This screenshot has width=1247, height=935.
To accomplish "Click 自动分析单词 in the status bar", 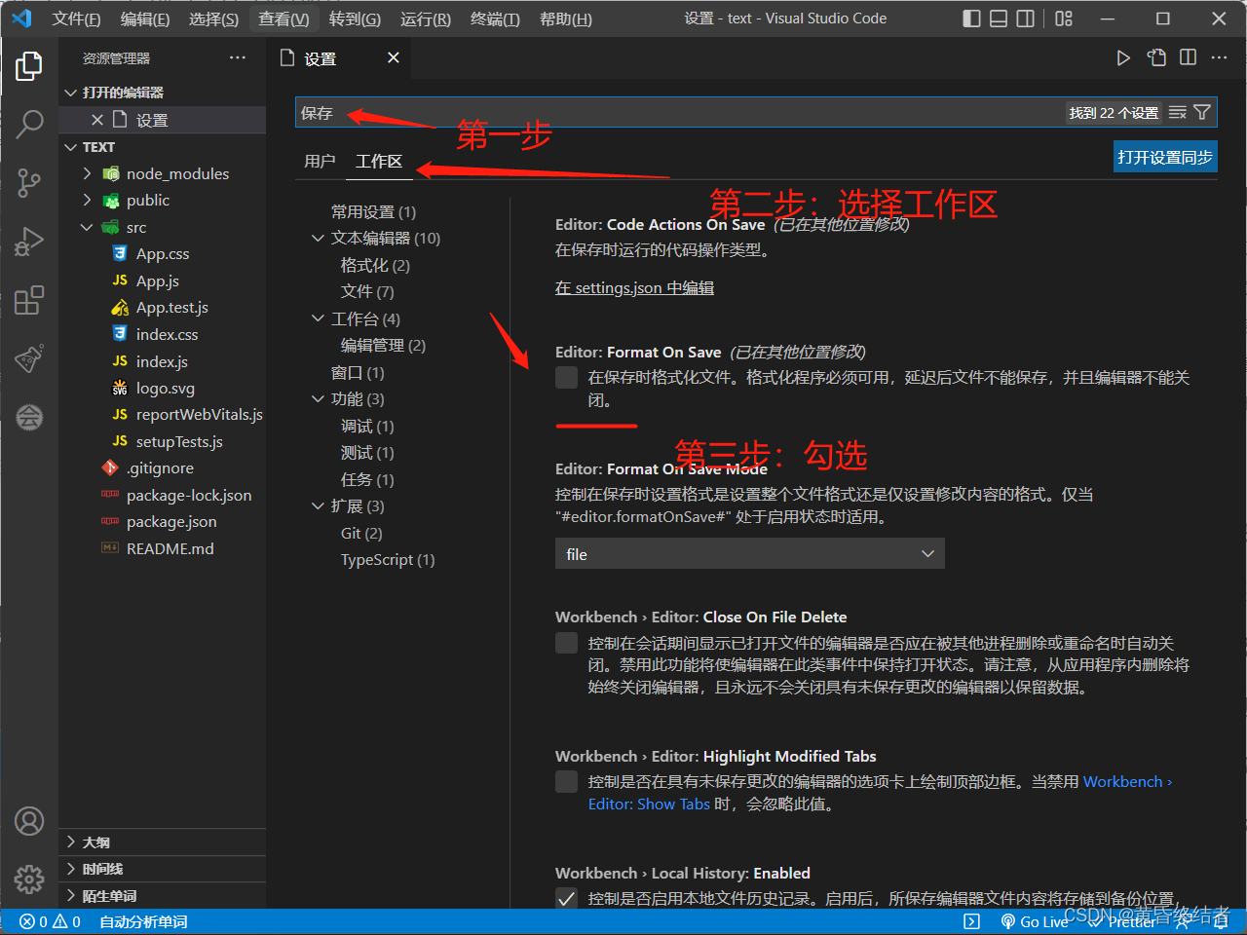I will click(143, 921).
